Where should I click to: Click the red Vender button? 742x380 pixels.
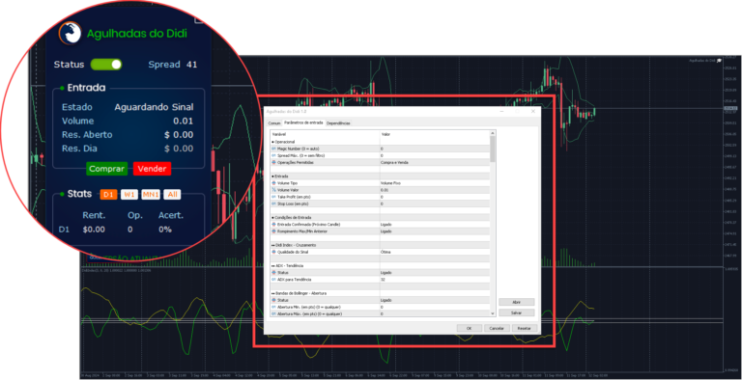pos(152,169)
